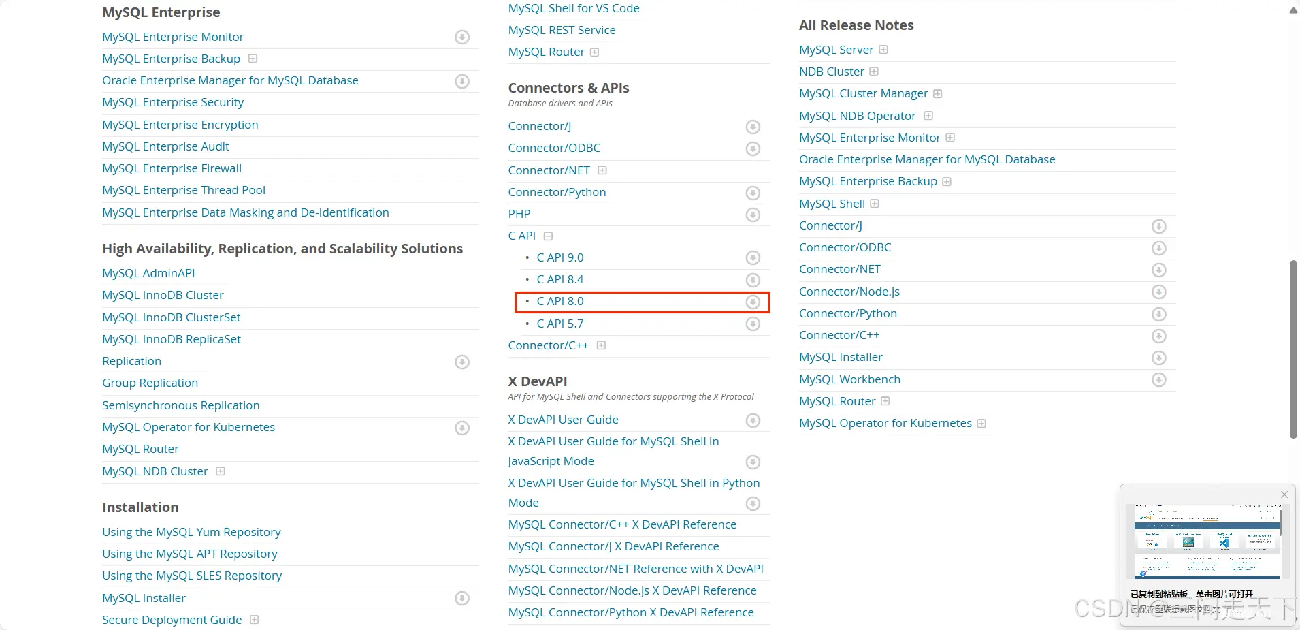This screenshot has width=1300, height=630.
Task: Expand MySQL Enterprise Monitor release notes
Action: [x=950, y=138]
